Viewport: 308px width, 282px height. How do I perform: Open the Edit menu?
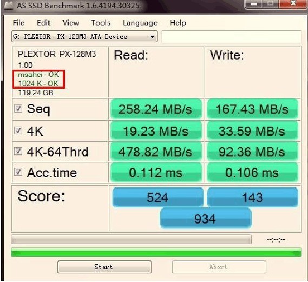(x=44, y=23)
